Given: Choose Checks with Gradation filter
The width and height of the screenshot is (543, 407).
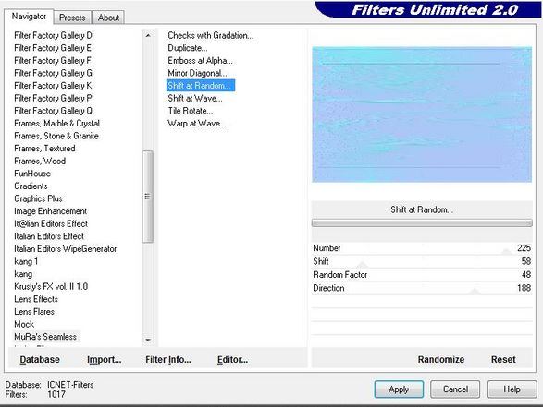Looking at the screenshot, I should tap(211, 35).
